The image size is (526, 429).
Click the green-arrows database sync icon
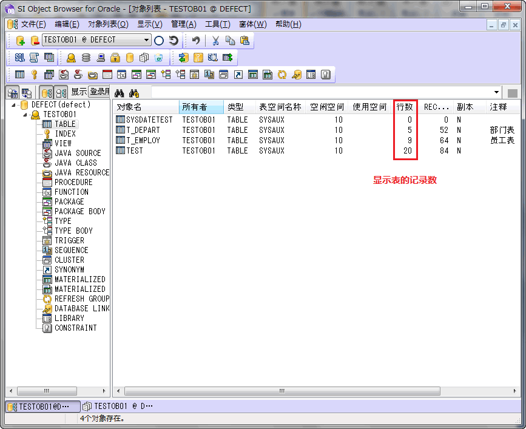tap(183, 58)
